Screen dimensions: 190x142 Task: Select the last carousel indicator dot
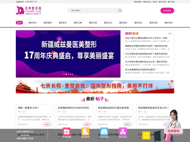(x=72, y=74)
